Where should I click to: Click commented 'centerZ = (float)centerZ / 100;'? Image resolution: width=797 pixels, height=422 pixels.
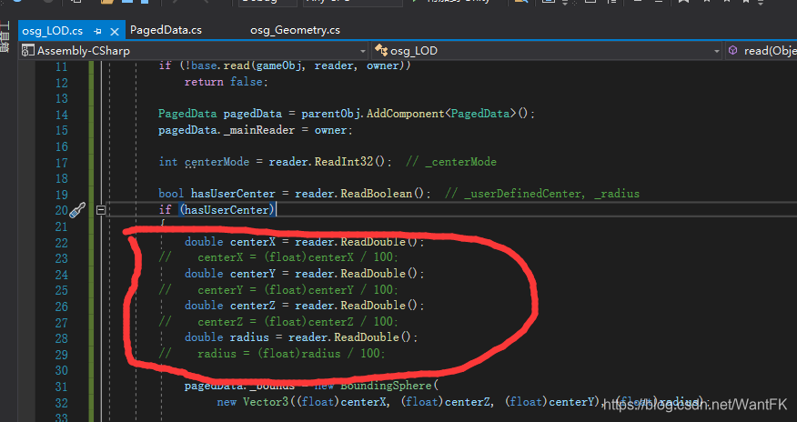click(298, 321)
